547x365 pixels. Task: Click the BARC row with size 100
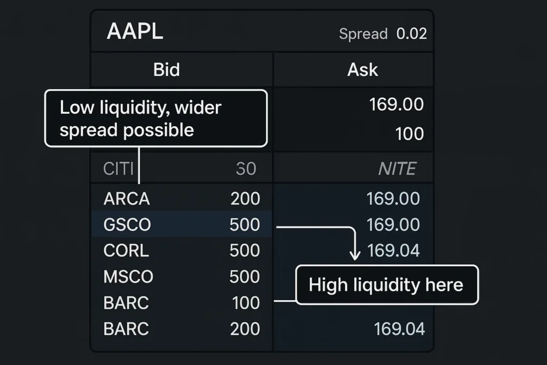point(182,302)
